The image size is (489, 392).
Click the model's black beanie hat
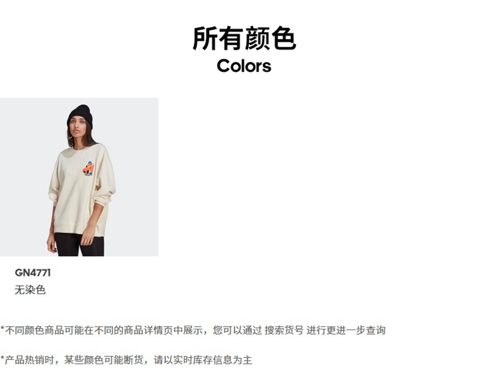click(x=80, y=115)
